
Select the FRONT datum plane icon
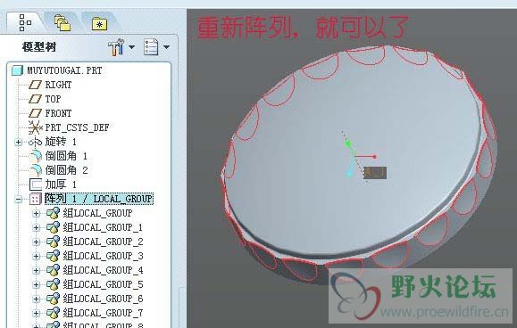[35, 113]
